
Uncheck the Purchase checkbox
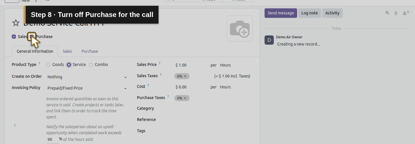tap(32, 37)
